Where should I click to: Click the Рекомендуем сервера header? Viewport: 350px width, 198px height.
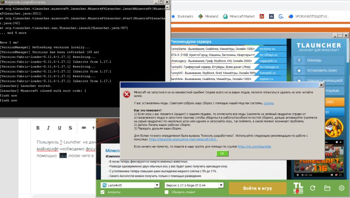[191, 42]
